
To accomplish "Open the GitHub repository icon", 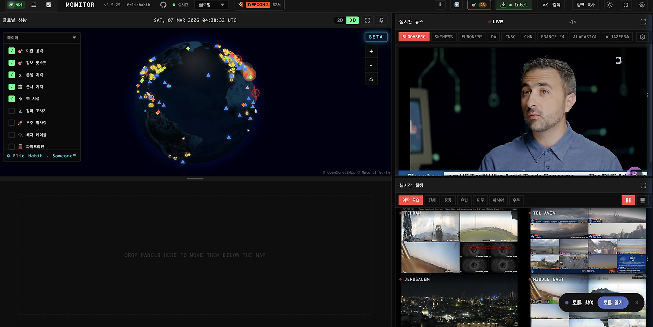I will coord(163,5).
